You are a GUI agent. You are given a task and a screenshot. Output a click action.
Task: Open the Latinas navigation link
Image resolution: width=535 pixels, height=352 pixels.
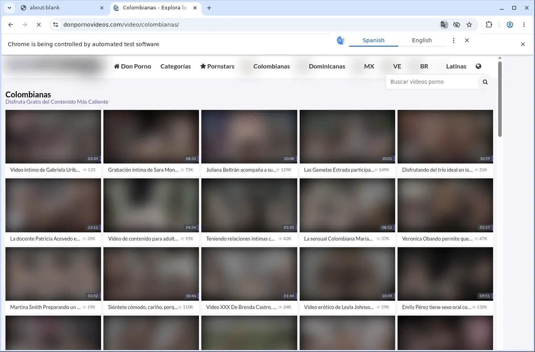pyautogui.click(x=456, y=66)
